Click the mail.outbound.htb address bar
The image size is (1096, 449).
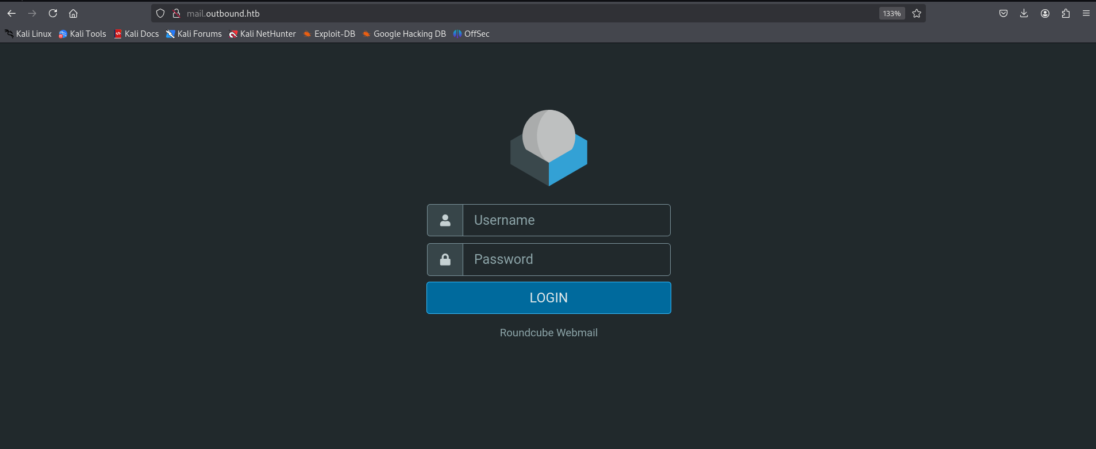click(517, 13)
